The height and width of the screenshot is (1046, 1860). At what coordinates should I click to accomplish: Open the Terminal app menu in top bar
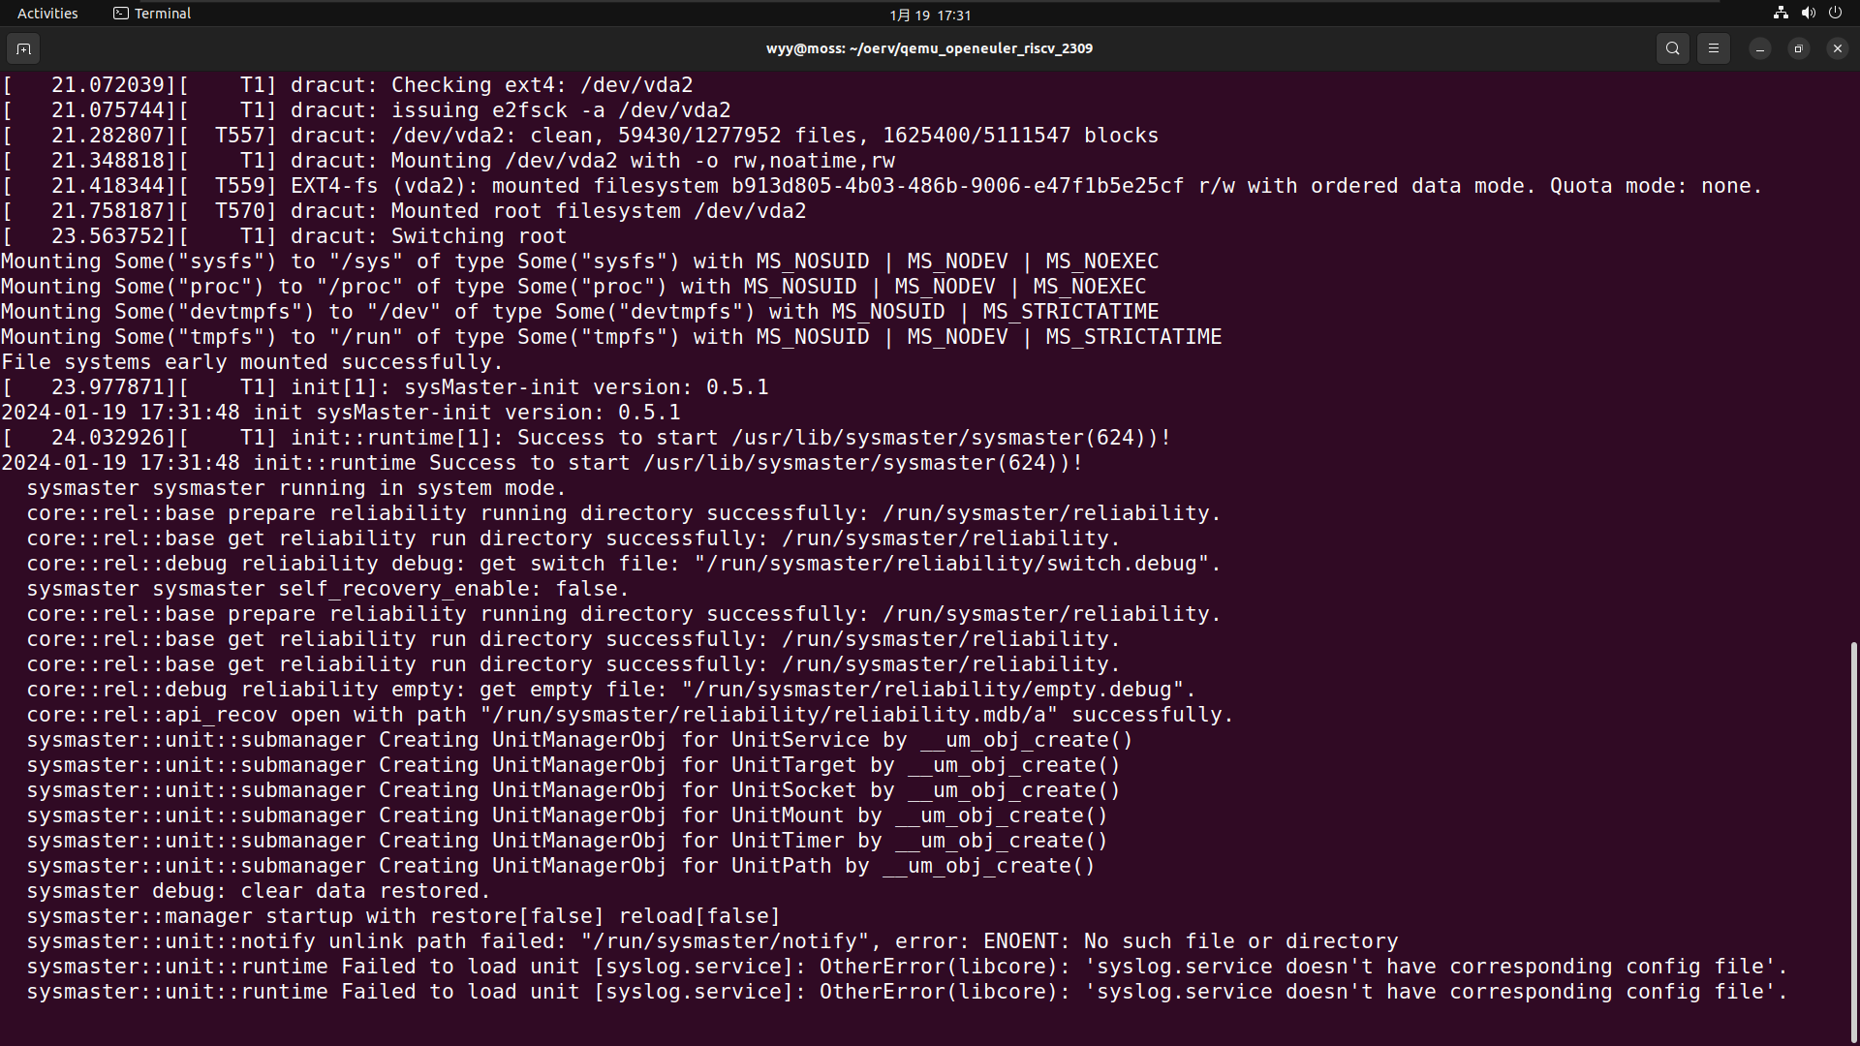pos(152,14)
